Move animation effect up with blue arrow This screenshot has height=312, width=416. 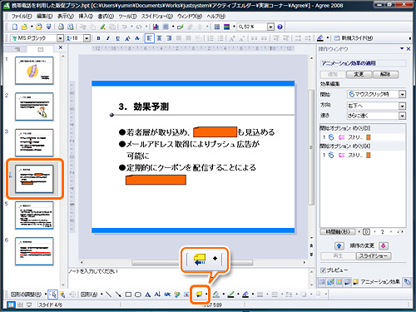pos(339,245)
